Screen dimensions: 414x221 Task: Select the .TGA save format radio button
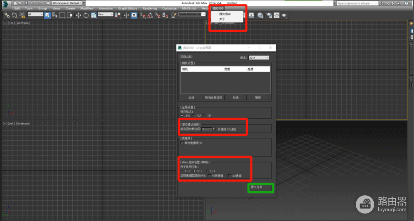(x=193, y=115)
